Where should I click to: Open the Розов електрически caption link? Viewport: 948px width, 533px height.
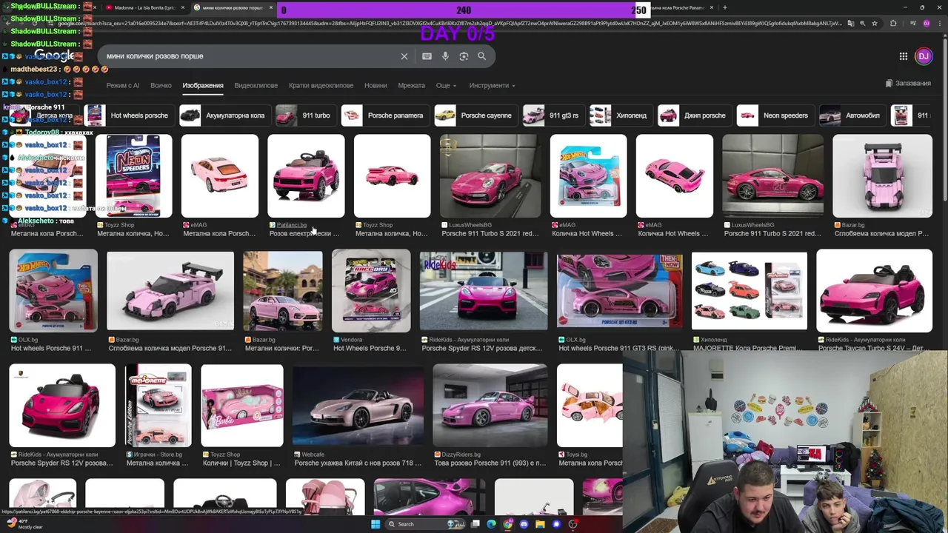304,233
